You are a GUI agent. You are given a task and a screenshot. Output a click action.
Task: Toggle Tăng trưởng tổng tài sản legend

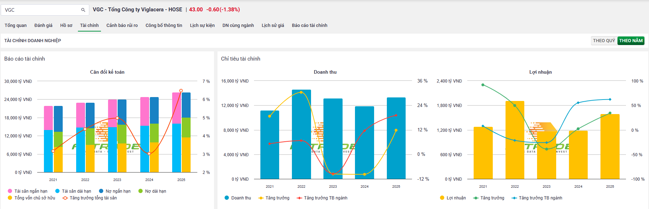(90, 198)
